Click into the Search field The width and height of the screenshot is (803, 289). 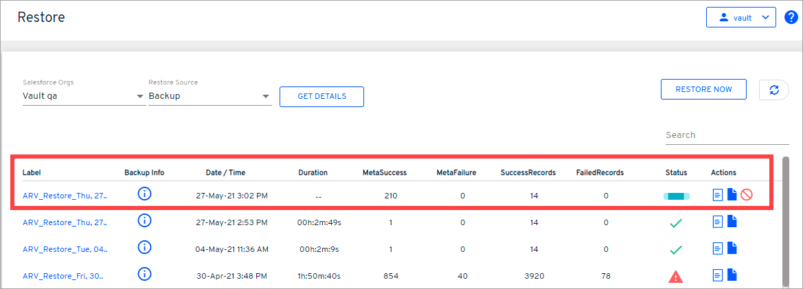tap(718, 135)
